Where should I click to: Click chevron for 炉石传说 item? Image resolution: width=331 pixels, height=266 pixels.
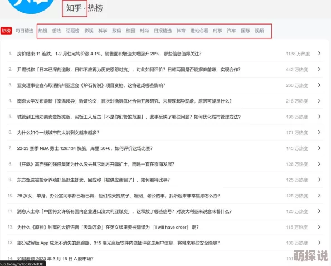[x=319, y=85]
